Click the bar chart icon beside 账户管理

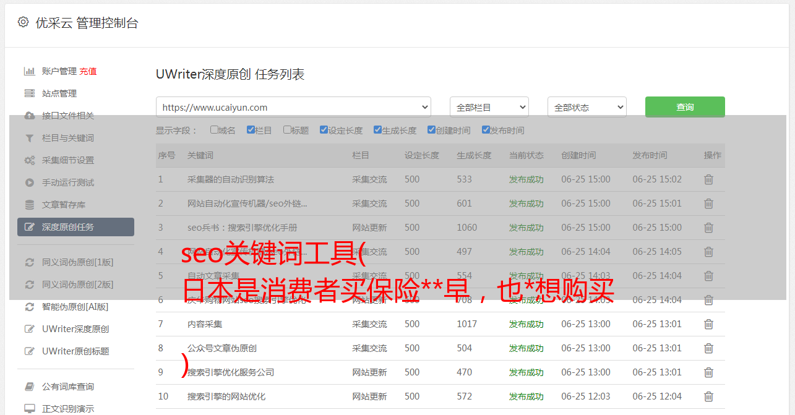[29, 71]
